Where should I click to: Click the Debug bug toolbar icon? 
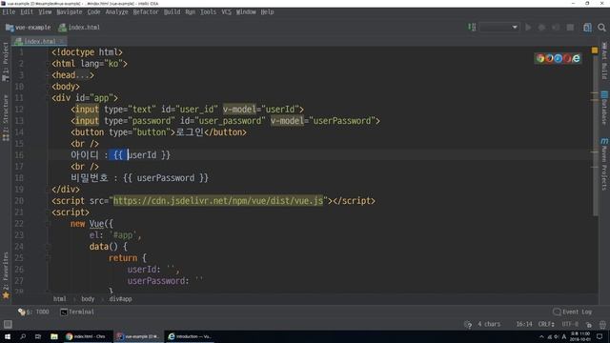(x=541, y=28)
